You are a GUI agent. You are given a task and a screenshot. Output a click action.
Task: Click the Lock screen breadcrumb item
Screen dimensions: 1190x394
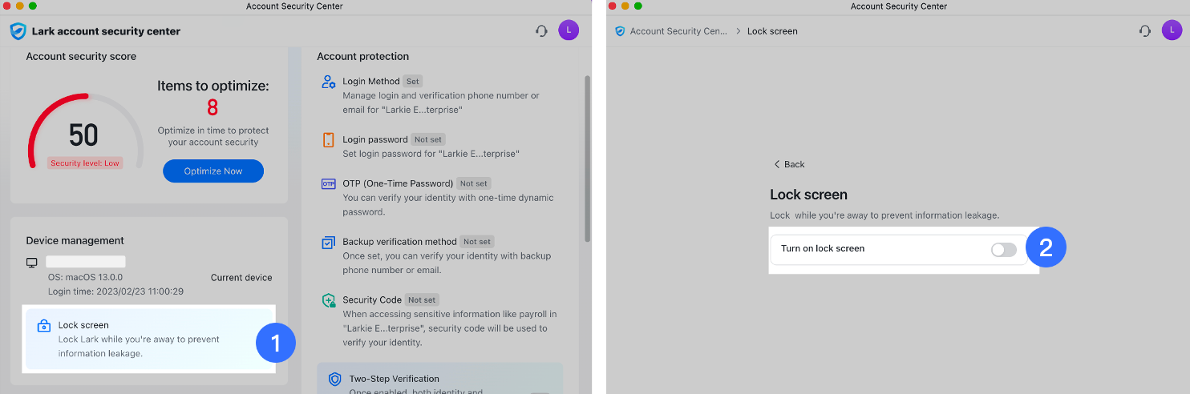point(772,31)
